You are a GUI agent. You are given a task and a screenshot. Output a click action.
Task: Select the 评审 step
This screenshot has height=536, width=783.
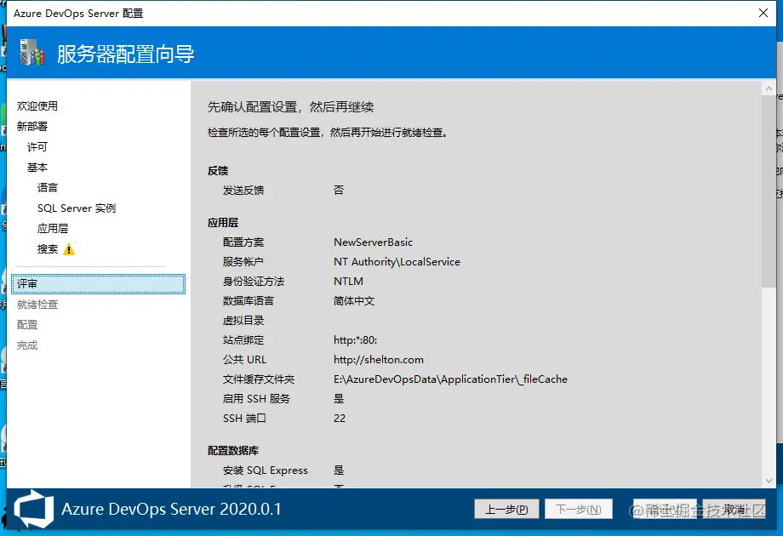(99, 284)
